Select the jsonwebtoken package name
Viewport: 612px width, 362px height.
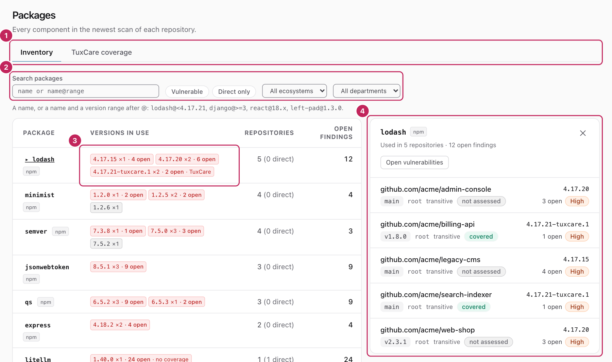47,267
